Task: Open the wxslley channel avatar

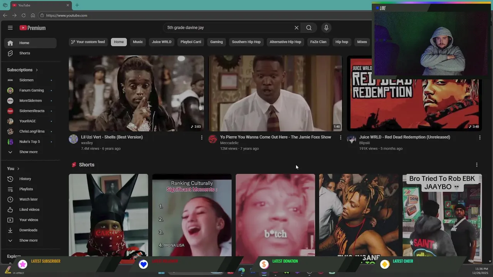Action: click(x=74, y=139)
